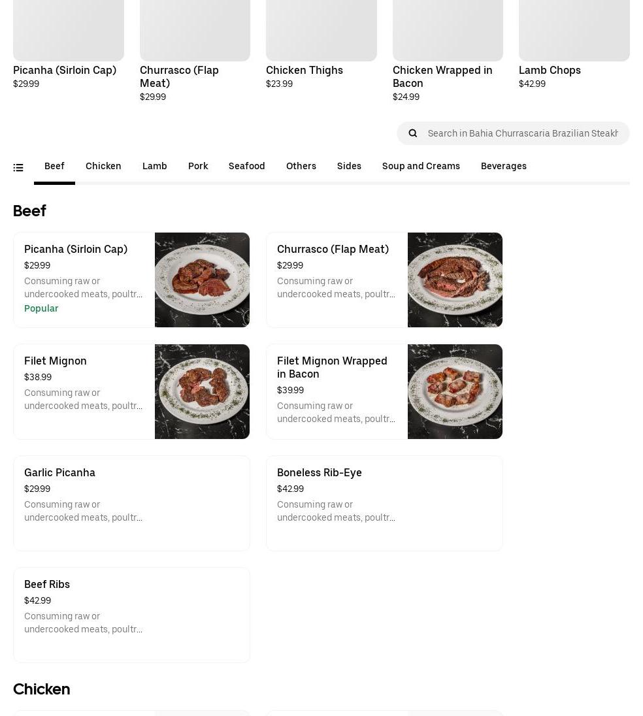This screenshot has height=716, width=643.
Task: Select the Garlic Picanha menu item
Action: click(131, 503)
